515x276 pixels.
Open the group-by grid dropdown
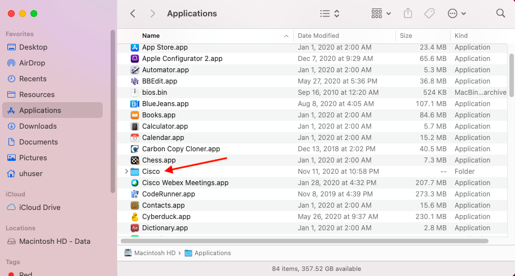(x=381, y=14)
